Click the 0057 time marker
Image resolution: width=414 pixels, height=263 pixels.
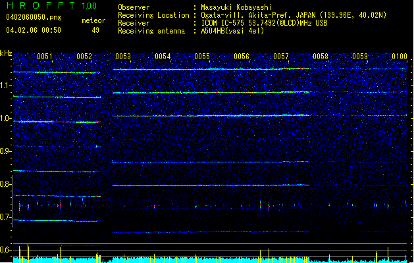point(281,57)
